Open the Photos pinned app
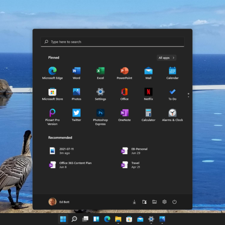225x225 pixels. (x=76, y=94)
